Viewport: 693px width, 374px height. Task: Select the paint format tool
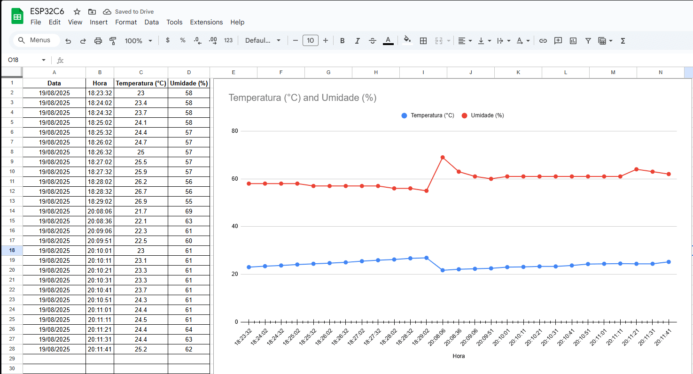113,41
